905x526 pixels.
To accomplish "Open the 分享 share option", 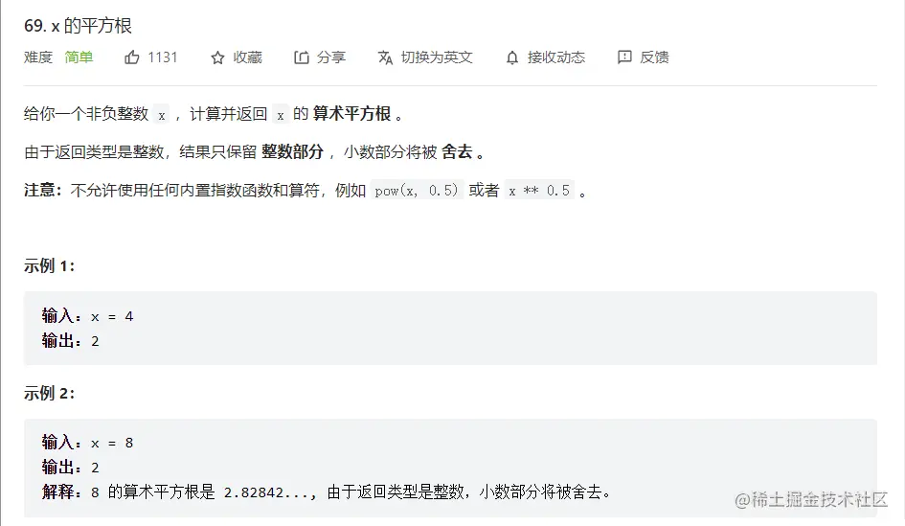I will pos(331,57).
